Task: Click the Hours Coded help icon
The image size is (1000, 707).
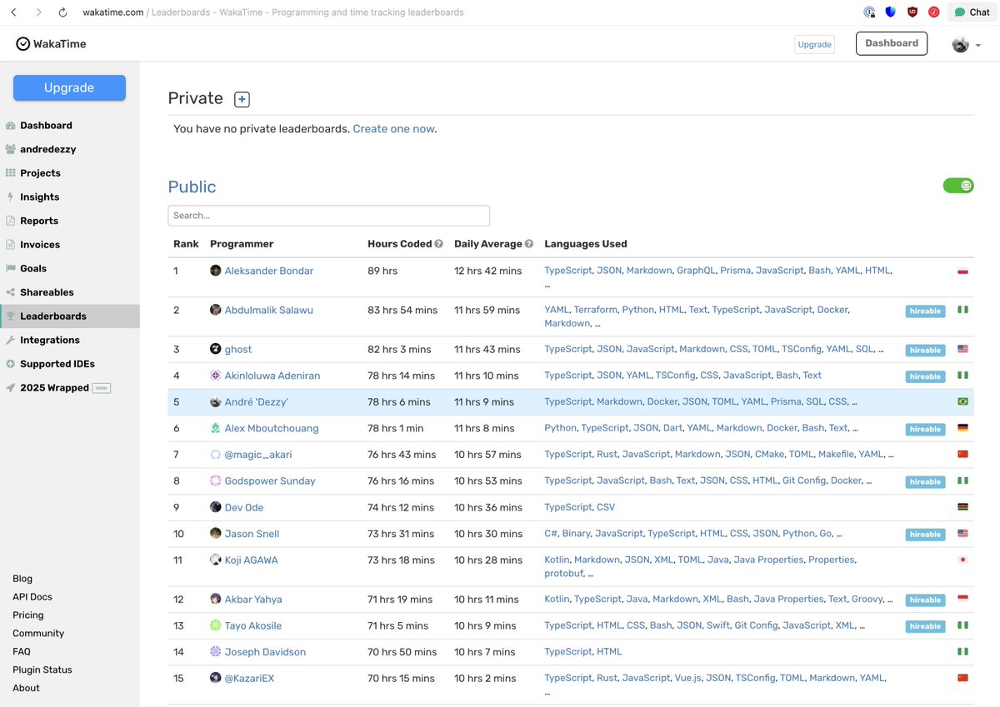Action: point(439,244)
